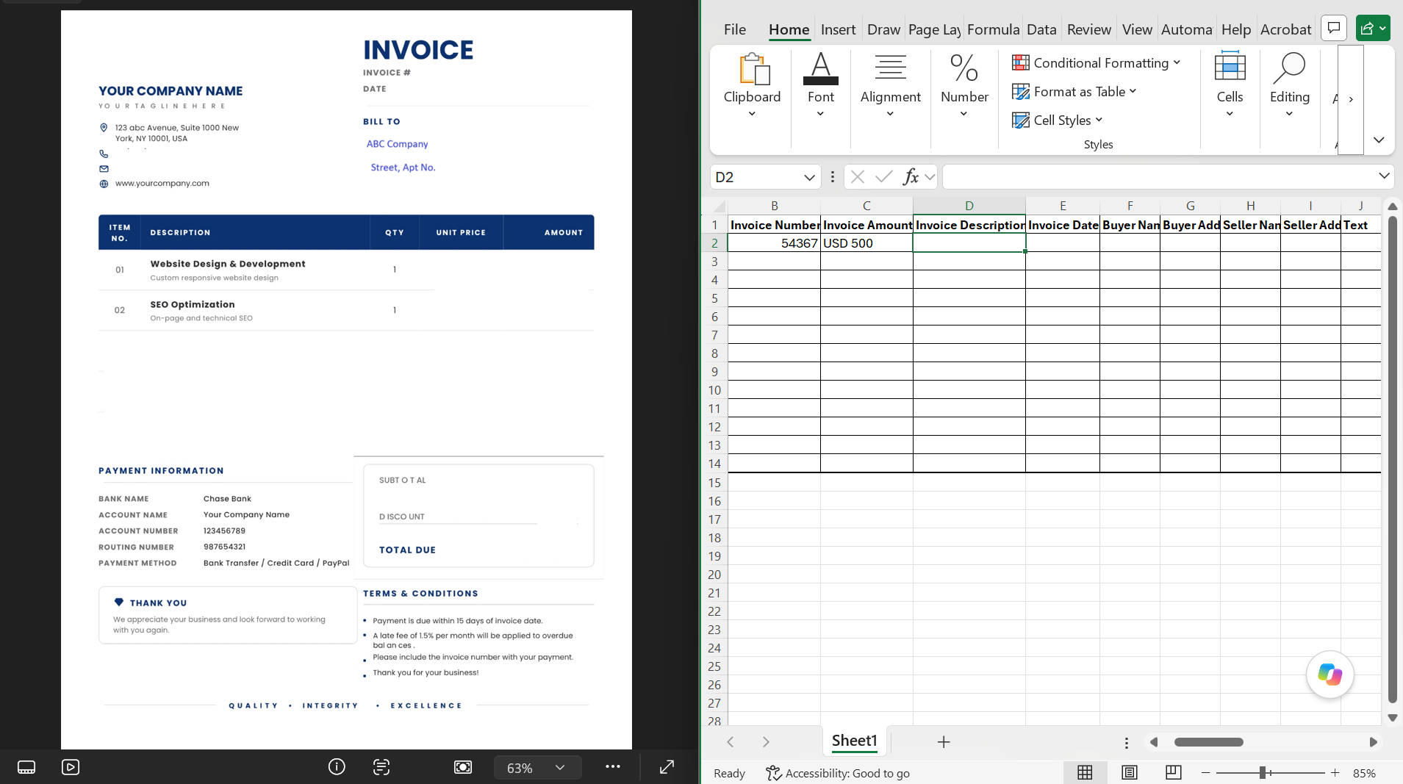Click the Copilot floating icon
1403x784 pixels.
point(1330,674)
